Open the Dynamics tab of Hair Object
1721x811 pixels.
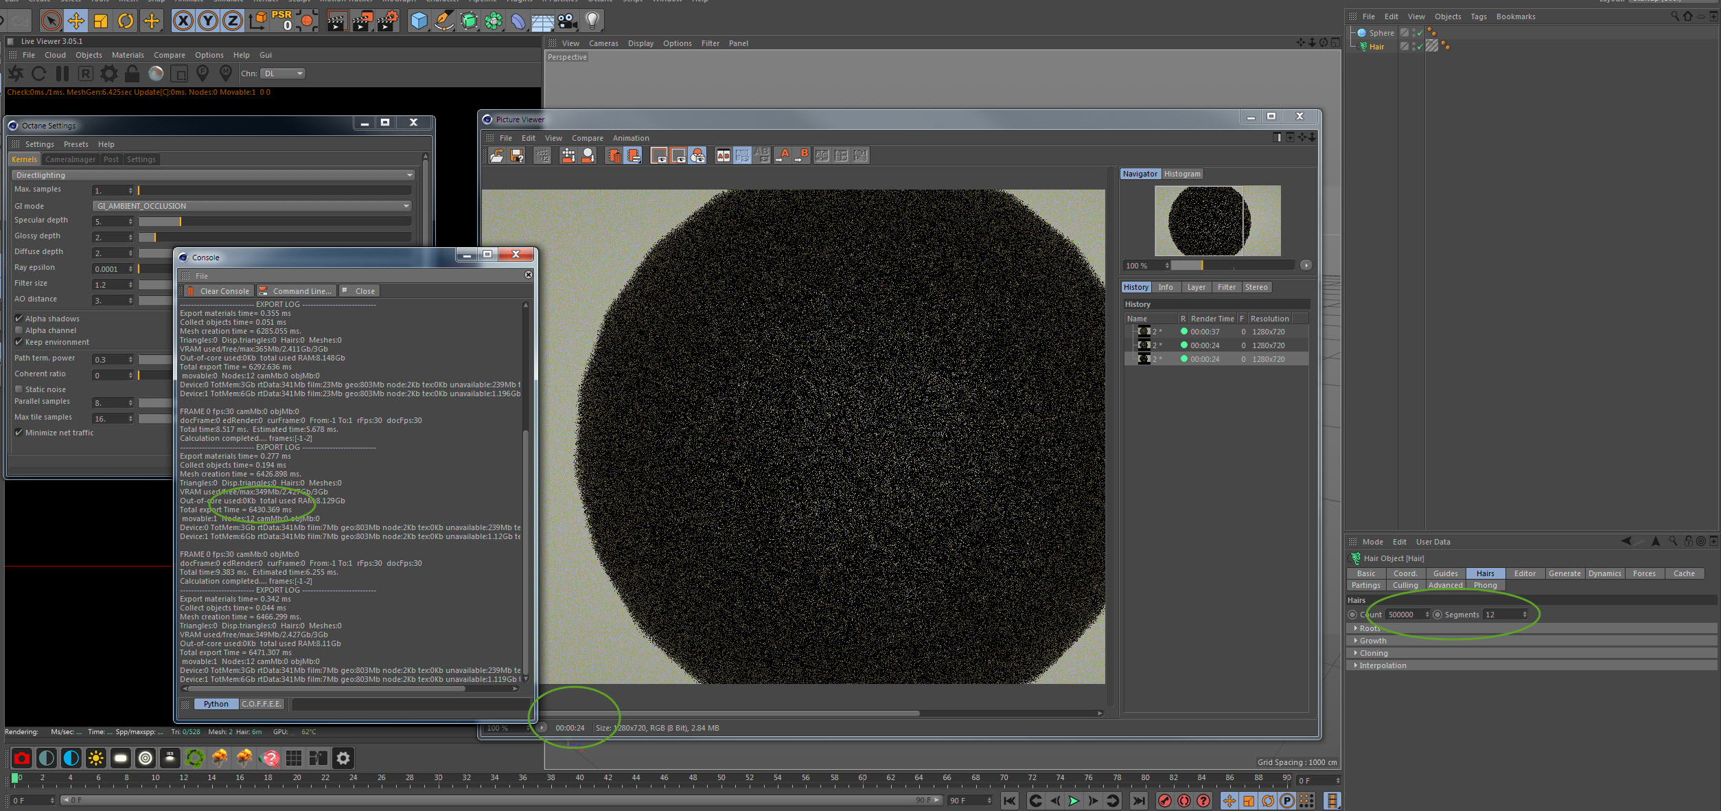(1604, 573)
